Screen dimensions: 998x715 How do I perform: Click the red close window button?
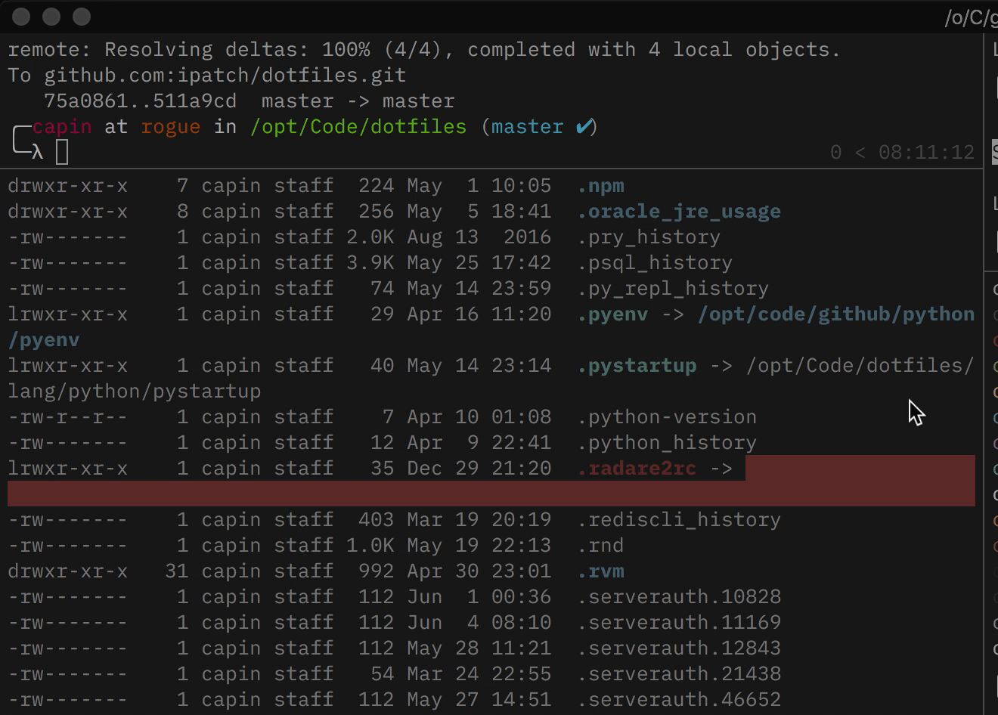pos(21,17)
